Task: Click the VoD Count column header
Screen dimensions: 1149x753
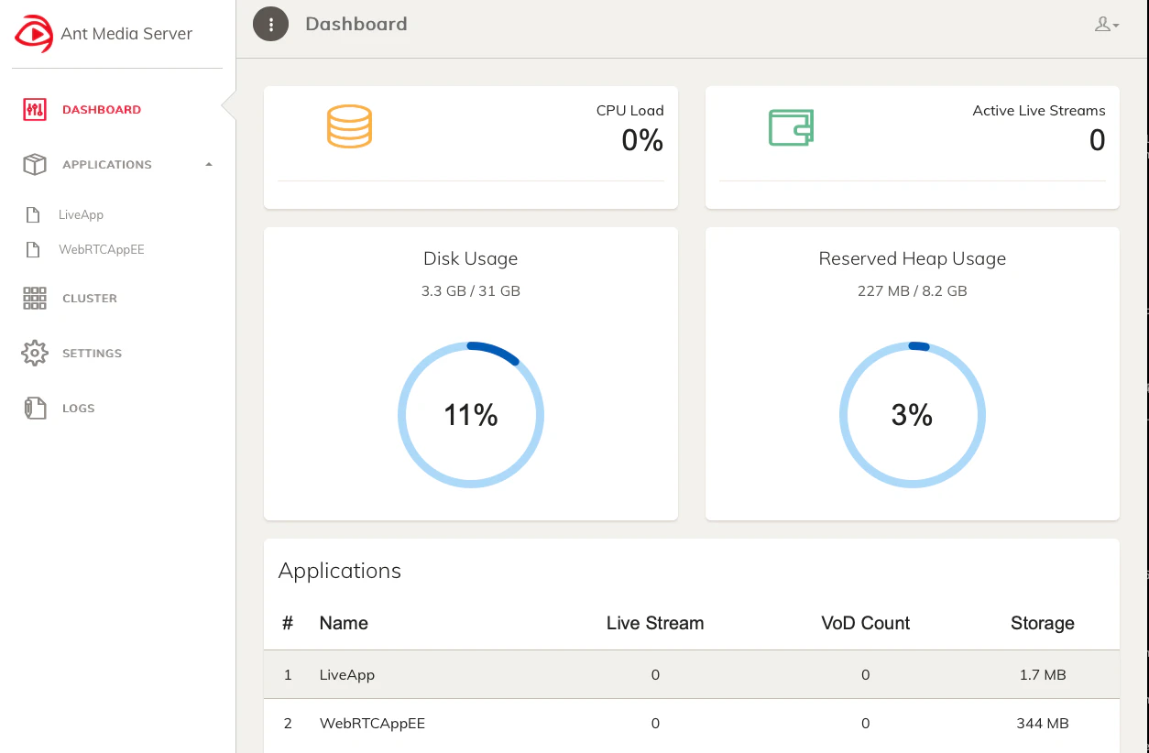Action: (866, 624)
